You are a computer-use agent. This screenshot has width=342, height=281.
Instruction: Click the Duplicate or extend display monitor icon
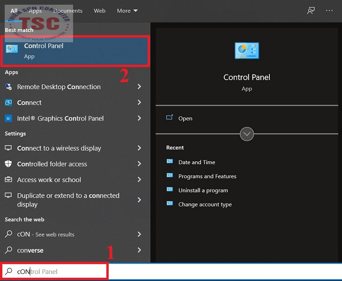[8, 195]
